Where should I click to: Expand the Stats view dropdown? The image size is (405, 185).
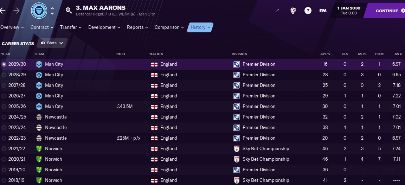52,43
